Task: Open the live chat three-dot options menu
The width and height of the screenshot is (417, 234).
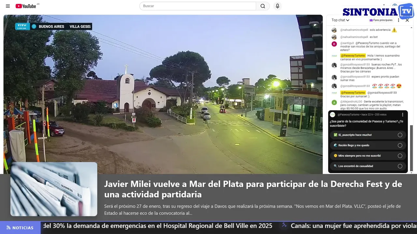Action: point(398,20)
